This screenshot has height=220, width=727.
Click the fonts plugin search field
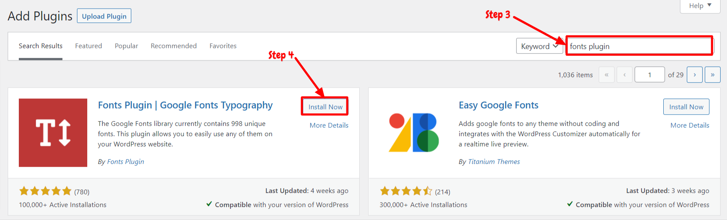tap(639, 46)
